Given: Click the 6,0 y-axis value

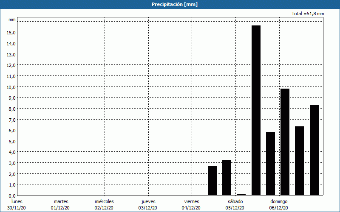Looking at the screenshot, I should [12, 131].
